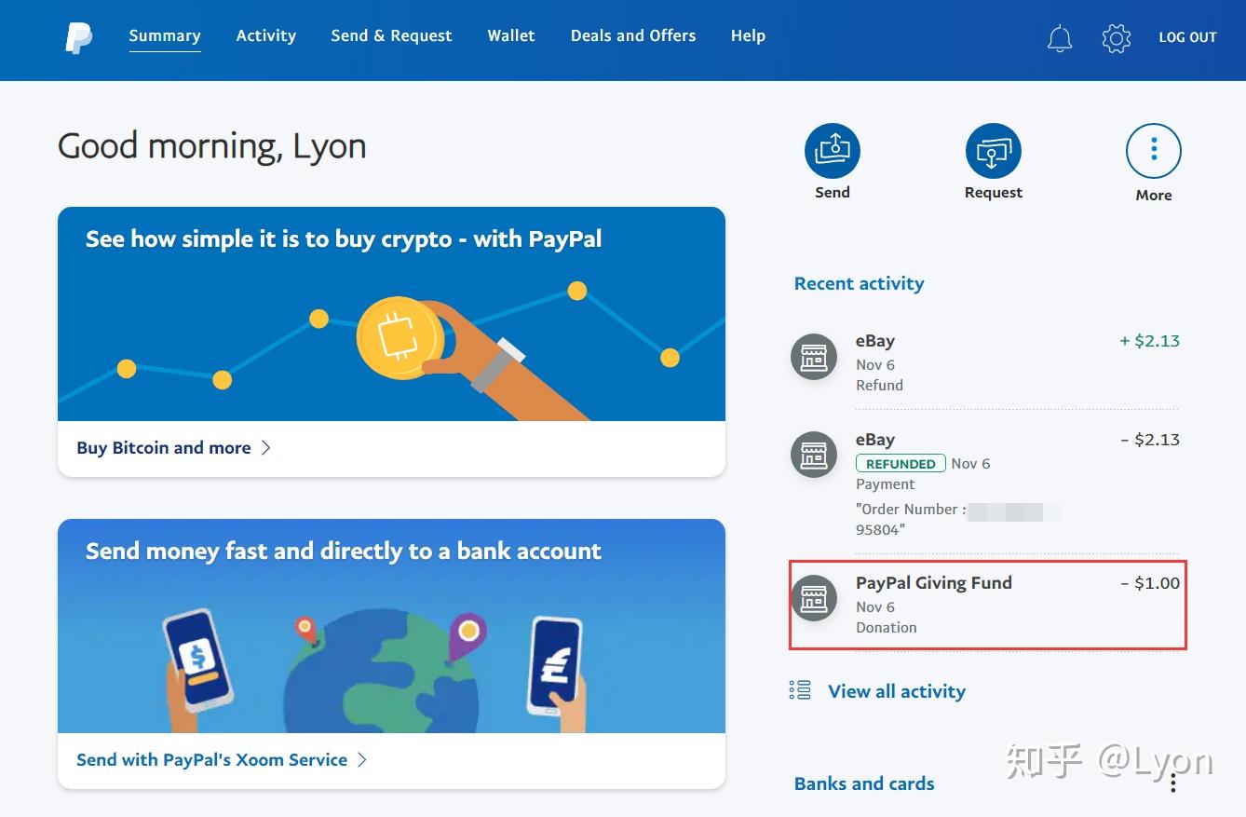This screenshot has height=817, width=1246.
Task: Open the PayPal Giving Fund donation entry
Action: click(987, 605)
